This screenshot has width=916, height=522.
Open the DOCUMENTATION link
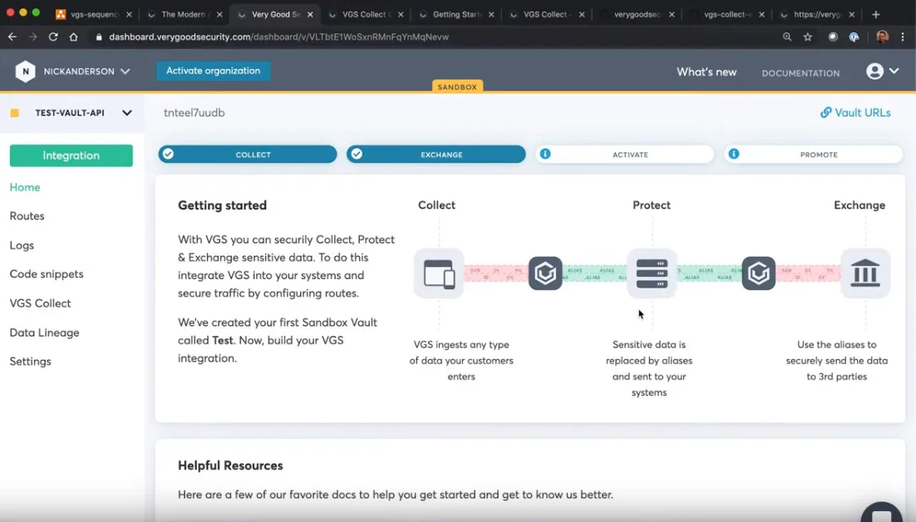(x=800, y=73)
